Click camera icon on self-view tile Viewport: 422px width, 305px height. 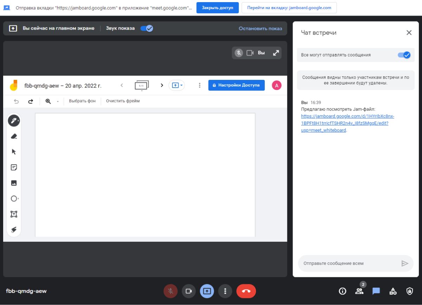250,53
